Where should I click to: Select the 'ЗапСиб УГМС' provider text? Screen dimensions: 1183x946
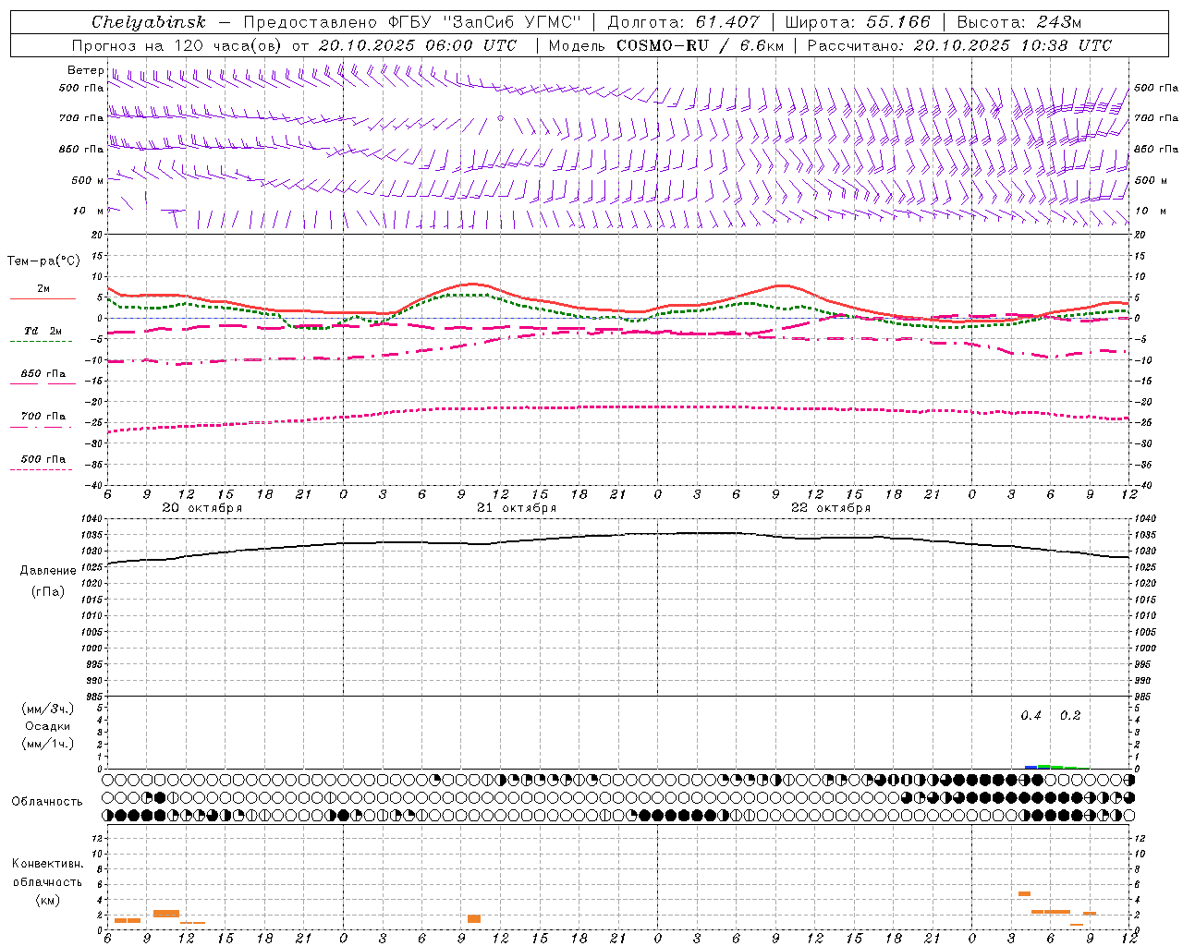[x=513, y=22]
